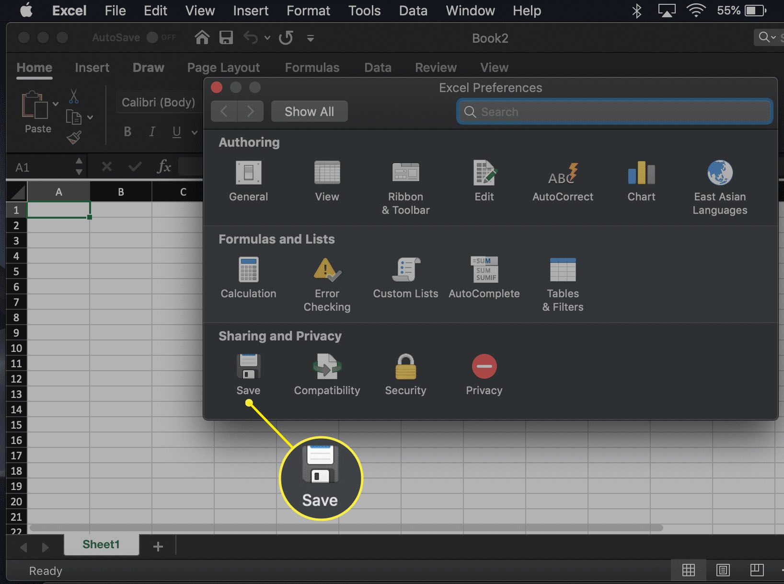Select the Sheet1 tab
Image resolution: width=784 pixels, height=584 pixels.
[101, 545]
